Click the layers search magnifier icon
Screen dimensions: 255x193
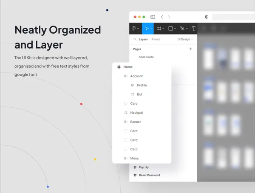(x=135, y=39)
